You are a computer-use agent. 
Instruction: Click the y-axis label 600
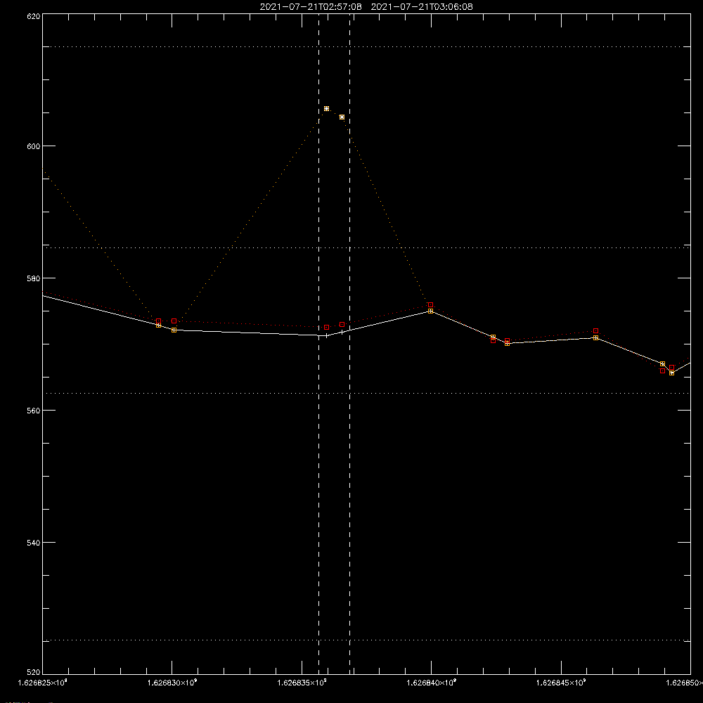point(34,147)
